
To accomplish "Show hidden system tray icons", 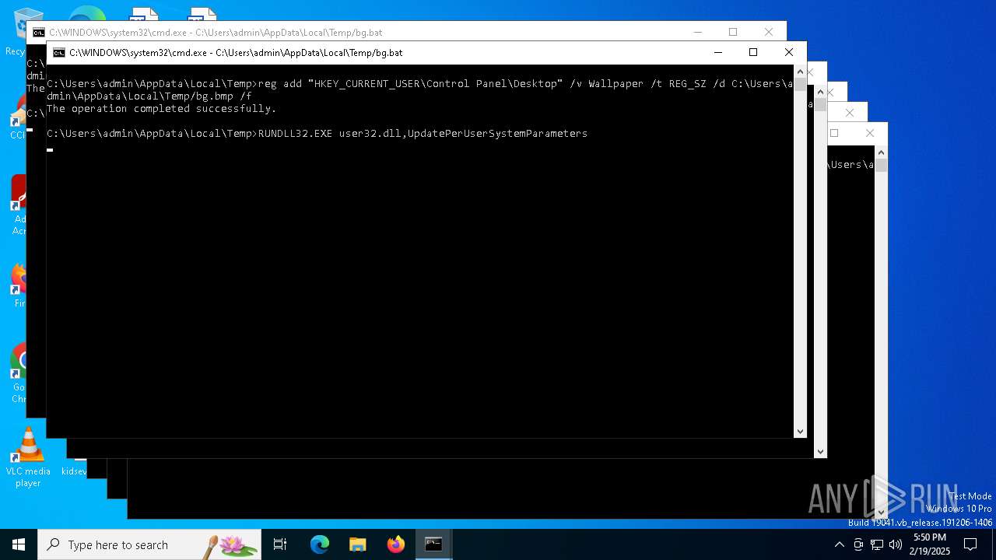I will pyautogui.click(x=839, y=544).
